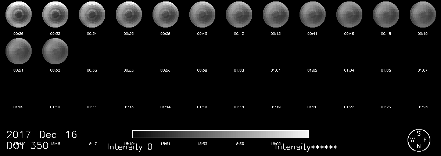The image size is (441, 156).
Task: Click the grayscale intensity color bar
Action: pyautogui.click(x=220, y=134)
